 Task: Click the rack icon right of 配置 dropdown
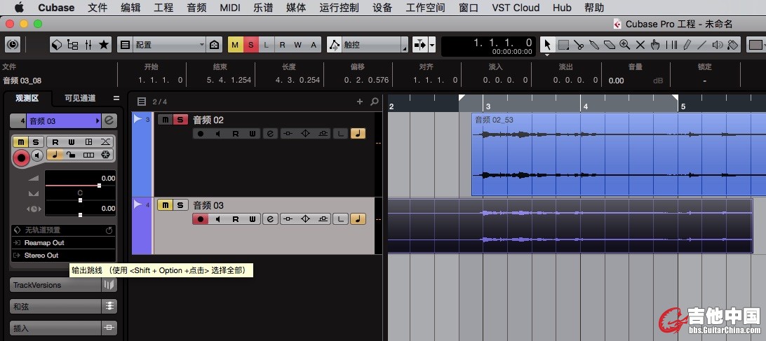[x=214, y=45]
